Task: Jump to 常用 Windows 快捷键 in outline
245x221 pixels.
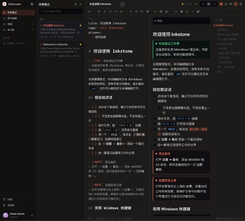Action: click(228, 35)
